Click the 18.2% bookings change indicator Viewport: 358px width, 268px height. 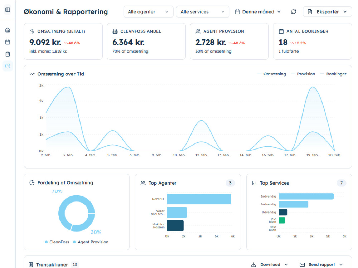point(298,43)
